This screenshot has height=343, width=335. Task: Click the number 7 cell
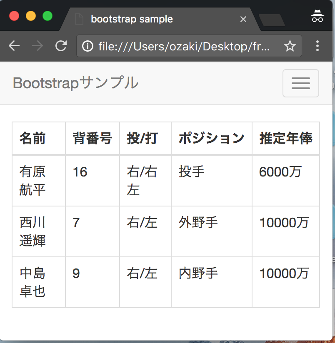(x=92, y=231)
